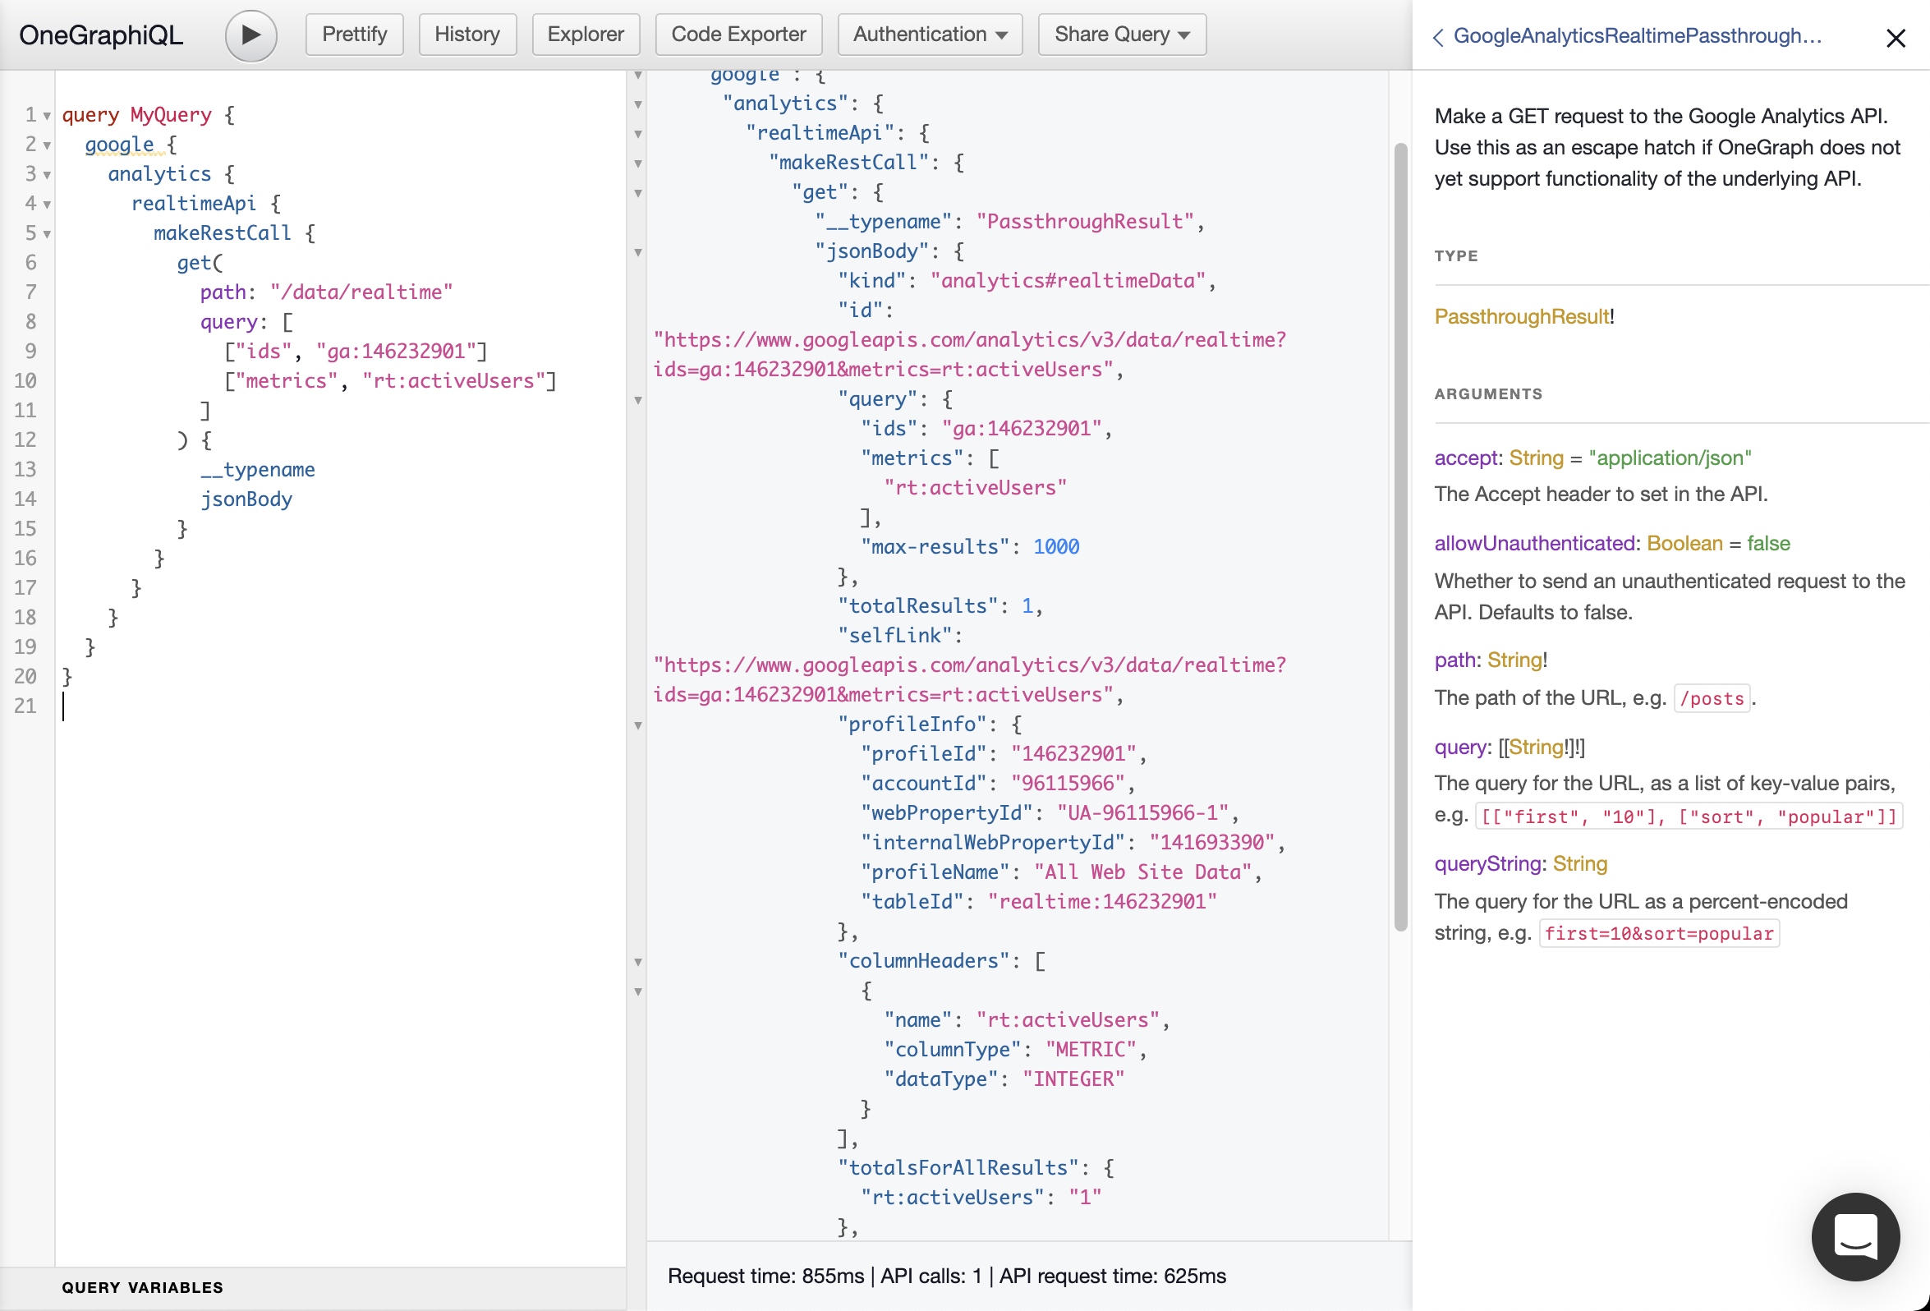Fold the "jsonBody" object in the results
Viewport: 1930px width, 1311px height.
(639, 252)
